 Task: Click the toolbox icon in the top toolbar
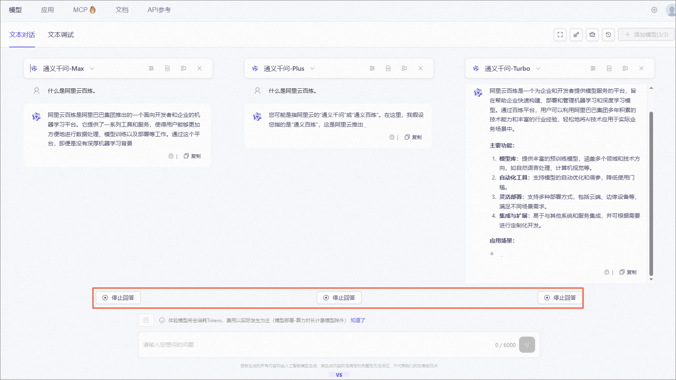(x=592, y=35)
